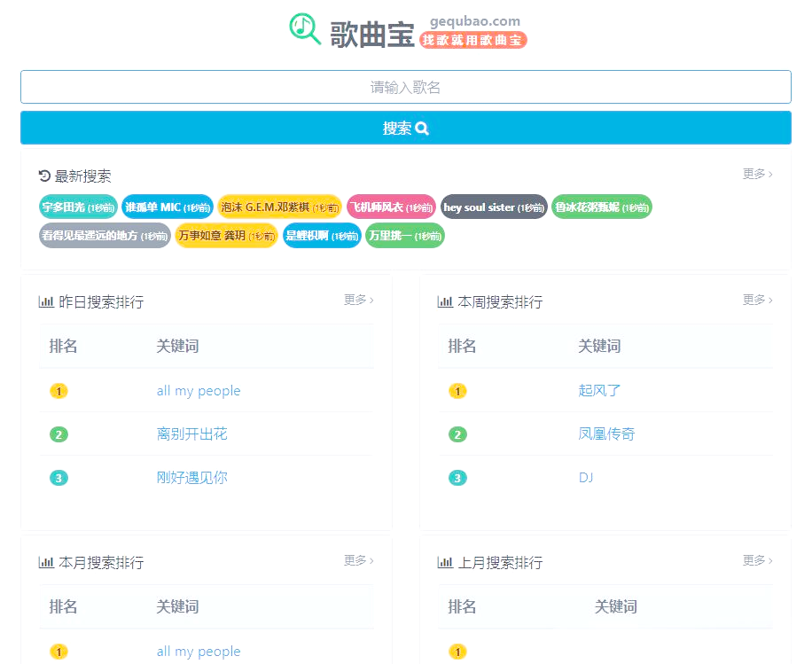Expand 更多 chevron next to 最新搜索
This screenshot has height=664, width=812.
757,175
